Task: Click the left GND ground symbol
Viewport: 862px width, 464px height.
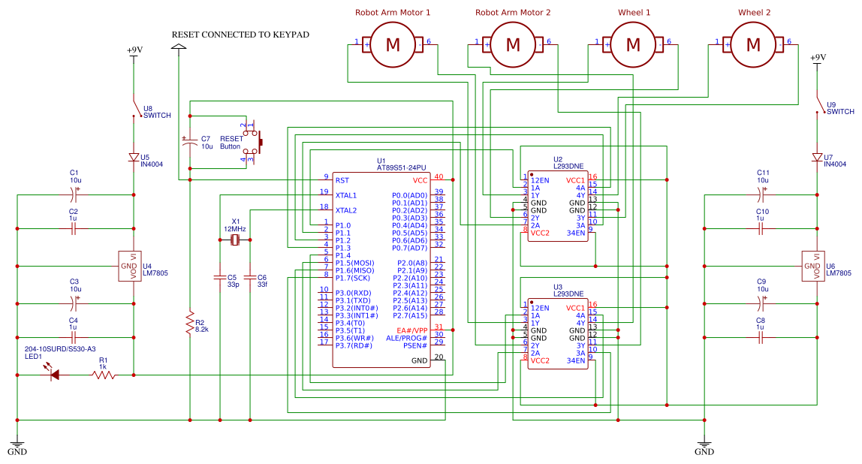Action: coord(17,444)
